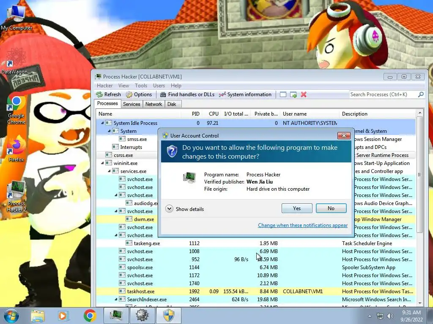433x324 pixels.
Task: Click the search magnifier icon
Action: pos(421,94)
